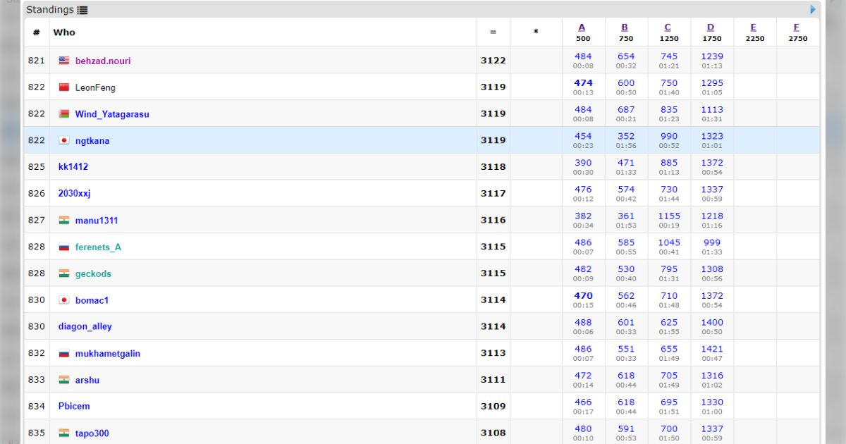Open problem B column header link
This screenshot has height=444, width=846.
[x=625, y=27]
